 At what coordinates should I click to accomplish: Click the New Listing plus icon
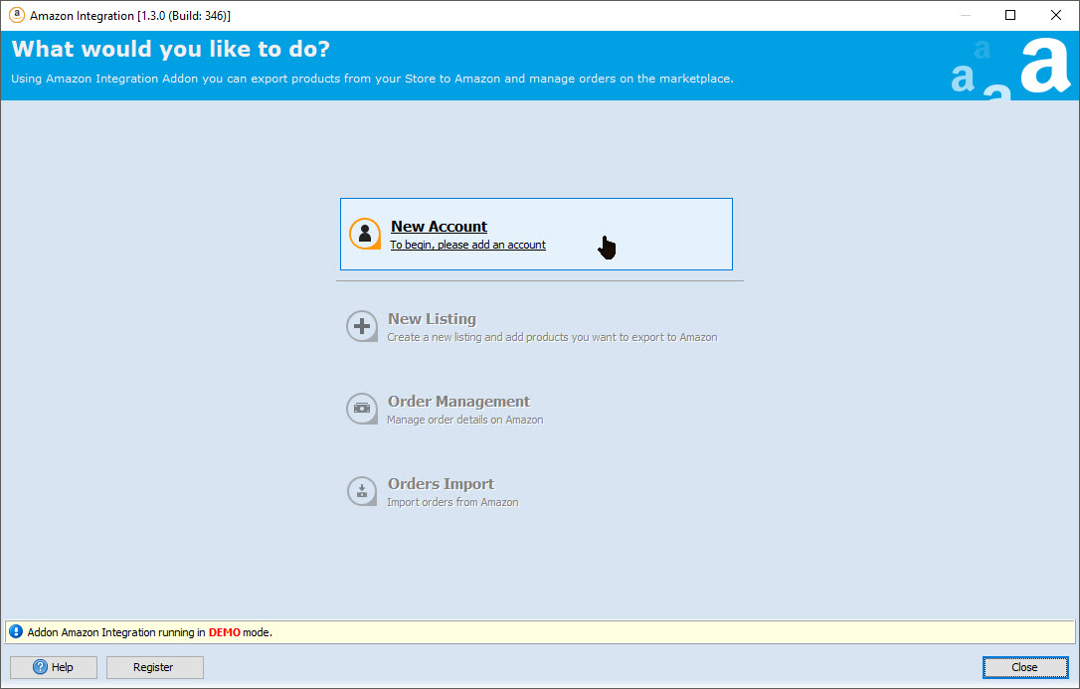(362, 326)
